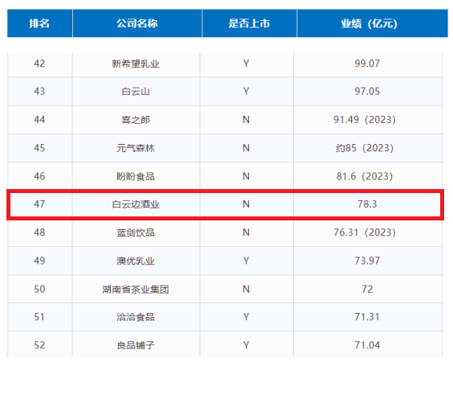Viewport: 453px width, 395px height.
Task: Select the 洽洽食品 company cell
Action: (x=136, y=317)
